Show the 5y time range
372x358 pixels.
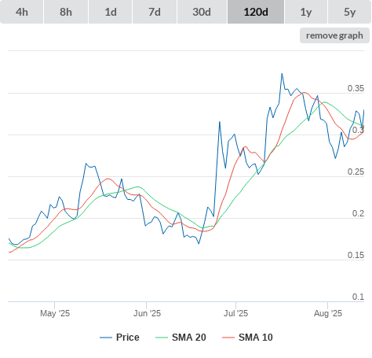349,12
